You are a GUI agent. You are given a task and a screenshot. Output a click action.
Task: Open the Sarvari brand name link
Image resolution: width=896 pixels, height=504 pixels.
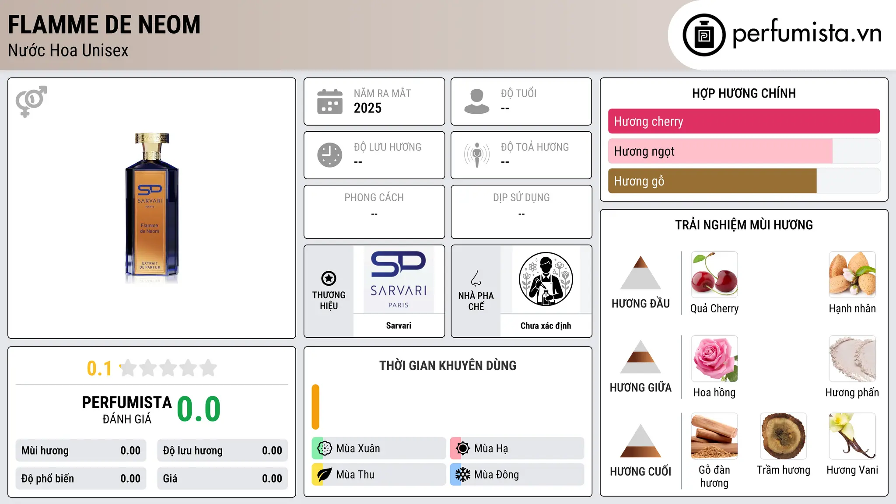pos(399,325)
